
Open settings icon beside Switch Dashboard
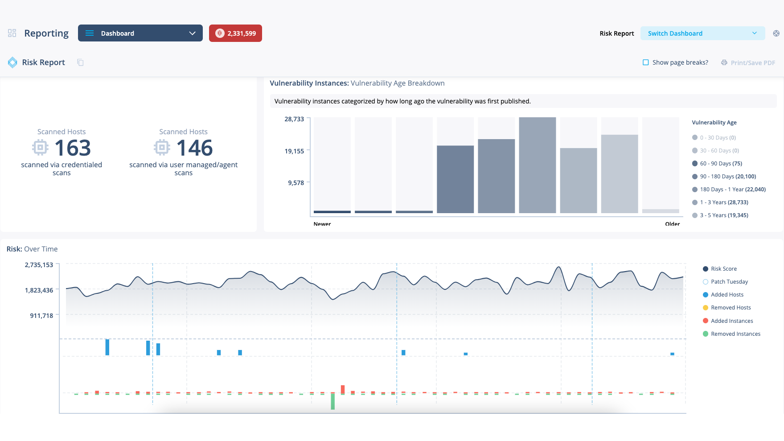coord(776,33)
